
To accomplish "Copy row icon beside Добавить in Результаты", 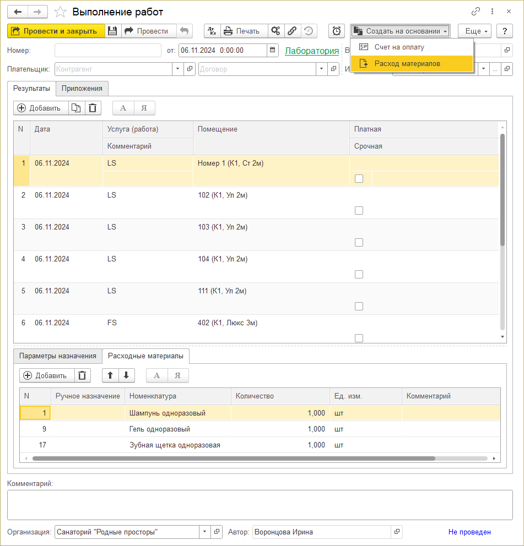I will (x=77, y=108).
